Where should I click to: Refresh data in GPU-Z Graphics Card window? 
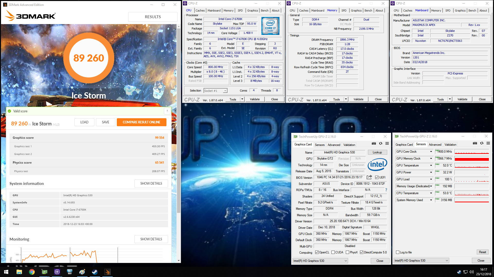[381, 143]
